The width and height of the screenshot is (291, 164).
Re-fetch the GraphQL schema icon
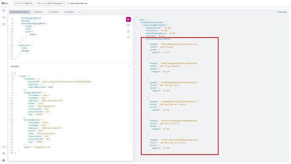point(4,147)
